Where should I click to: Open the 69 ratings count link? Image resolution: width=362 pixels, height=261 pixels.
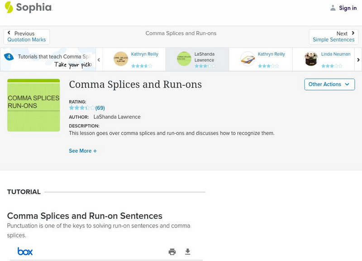100,108
